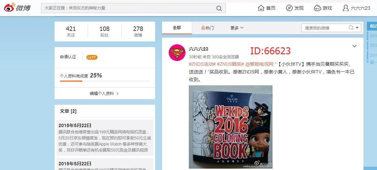The image size is (377, 170).
Task: Switch to the 热门 tab
Action: pos(208,28)
